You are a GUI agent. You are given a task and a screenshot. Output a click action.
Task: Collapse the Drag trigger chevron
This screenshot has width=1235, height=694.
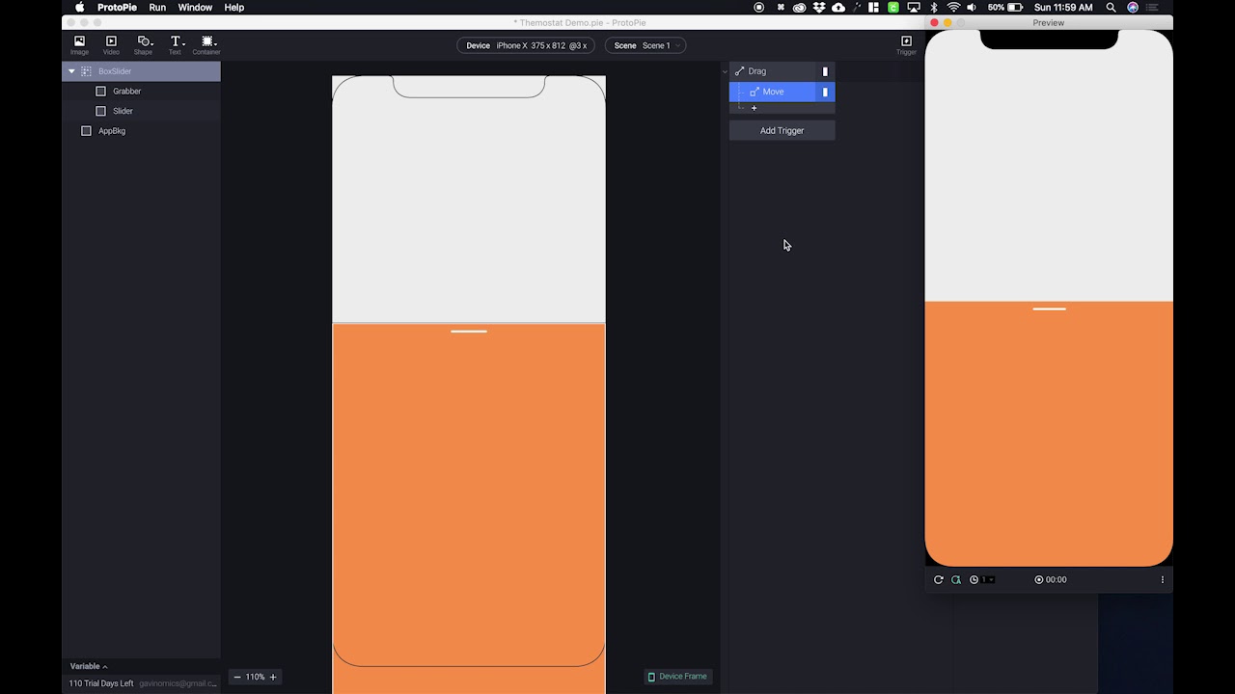click(725, 71)
